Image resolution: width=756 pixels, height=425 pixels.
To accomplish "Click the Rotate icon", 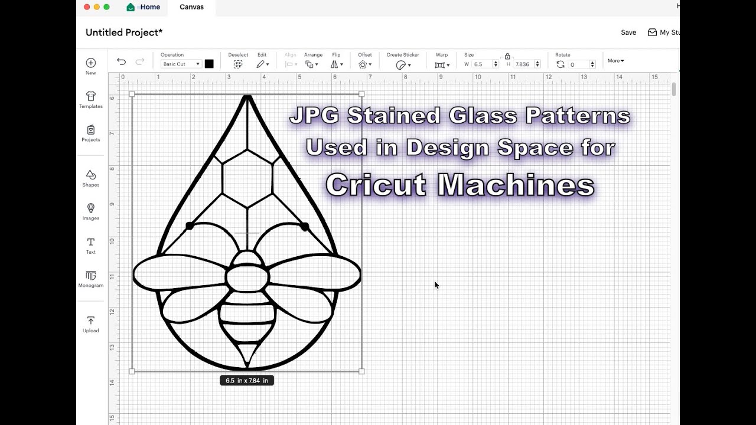I will pyautogui.click(x=561, y=64).
